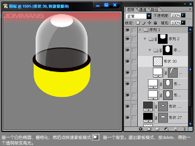
Task: Switch to the 路径 paths tab
Action: pos(154,9)
